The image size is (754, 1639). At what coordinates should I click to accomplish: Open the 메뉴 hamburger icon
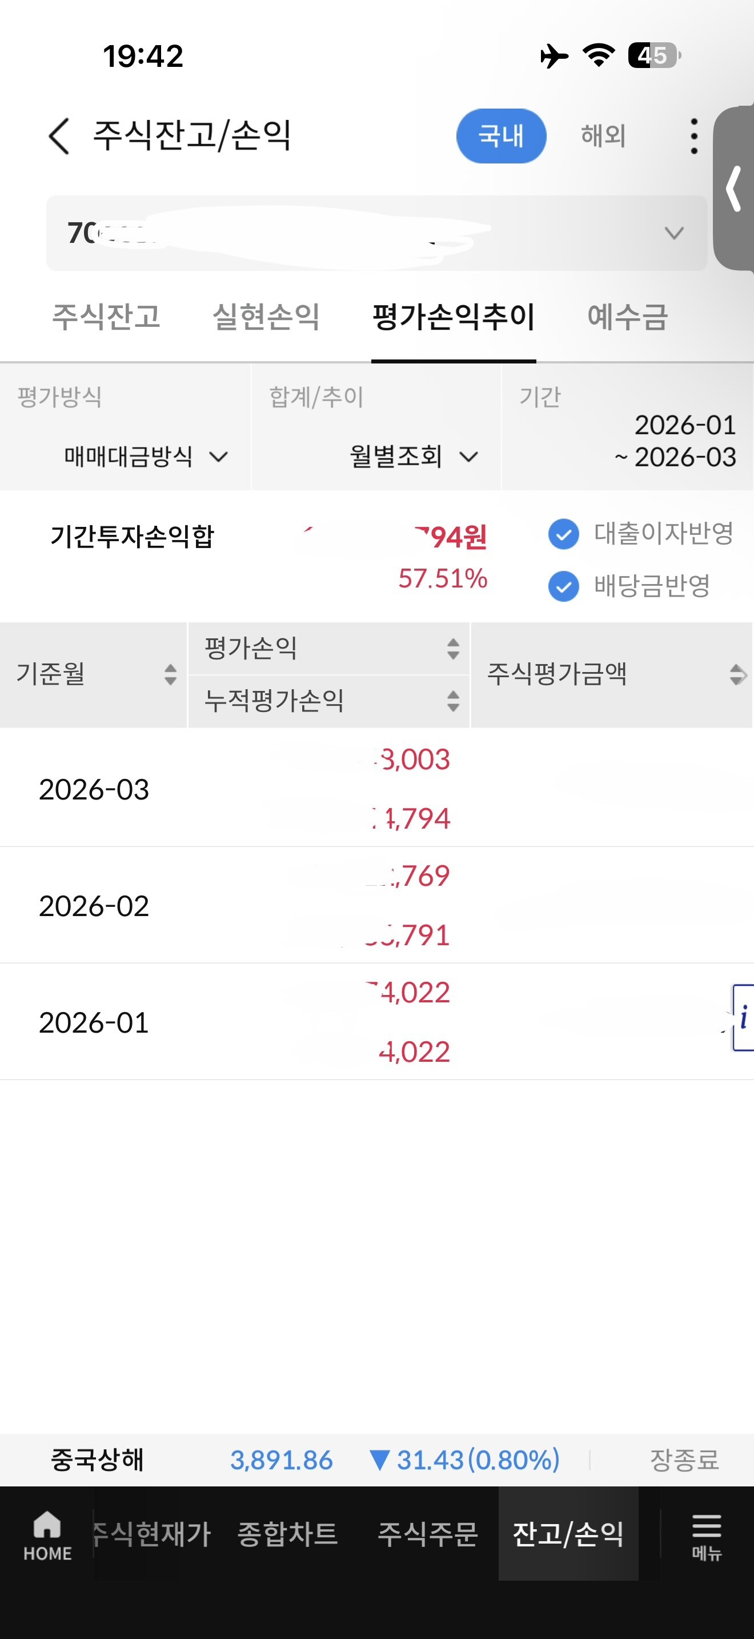[707, 1534]
